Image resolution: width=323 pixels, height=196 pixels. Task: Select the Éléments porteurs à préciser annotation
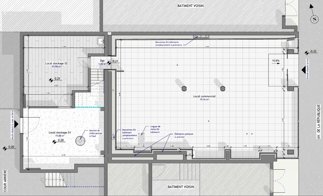click(x=184, y=135)
